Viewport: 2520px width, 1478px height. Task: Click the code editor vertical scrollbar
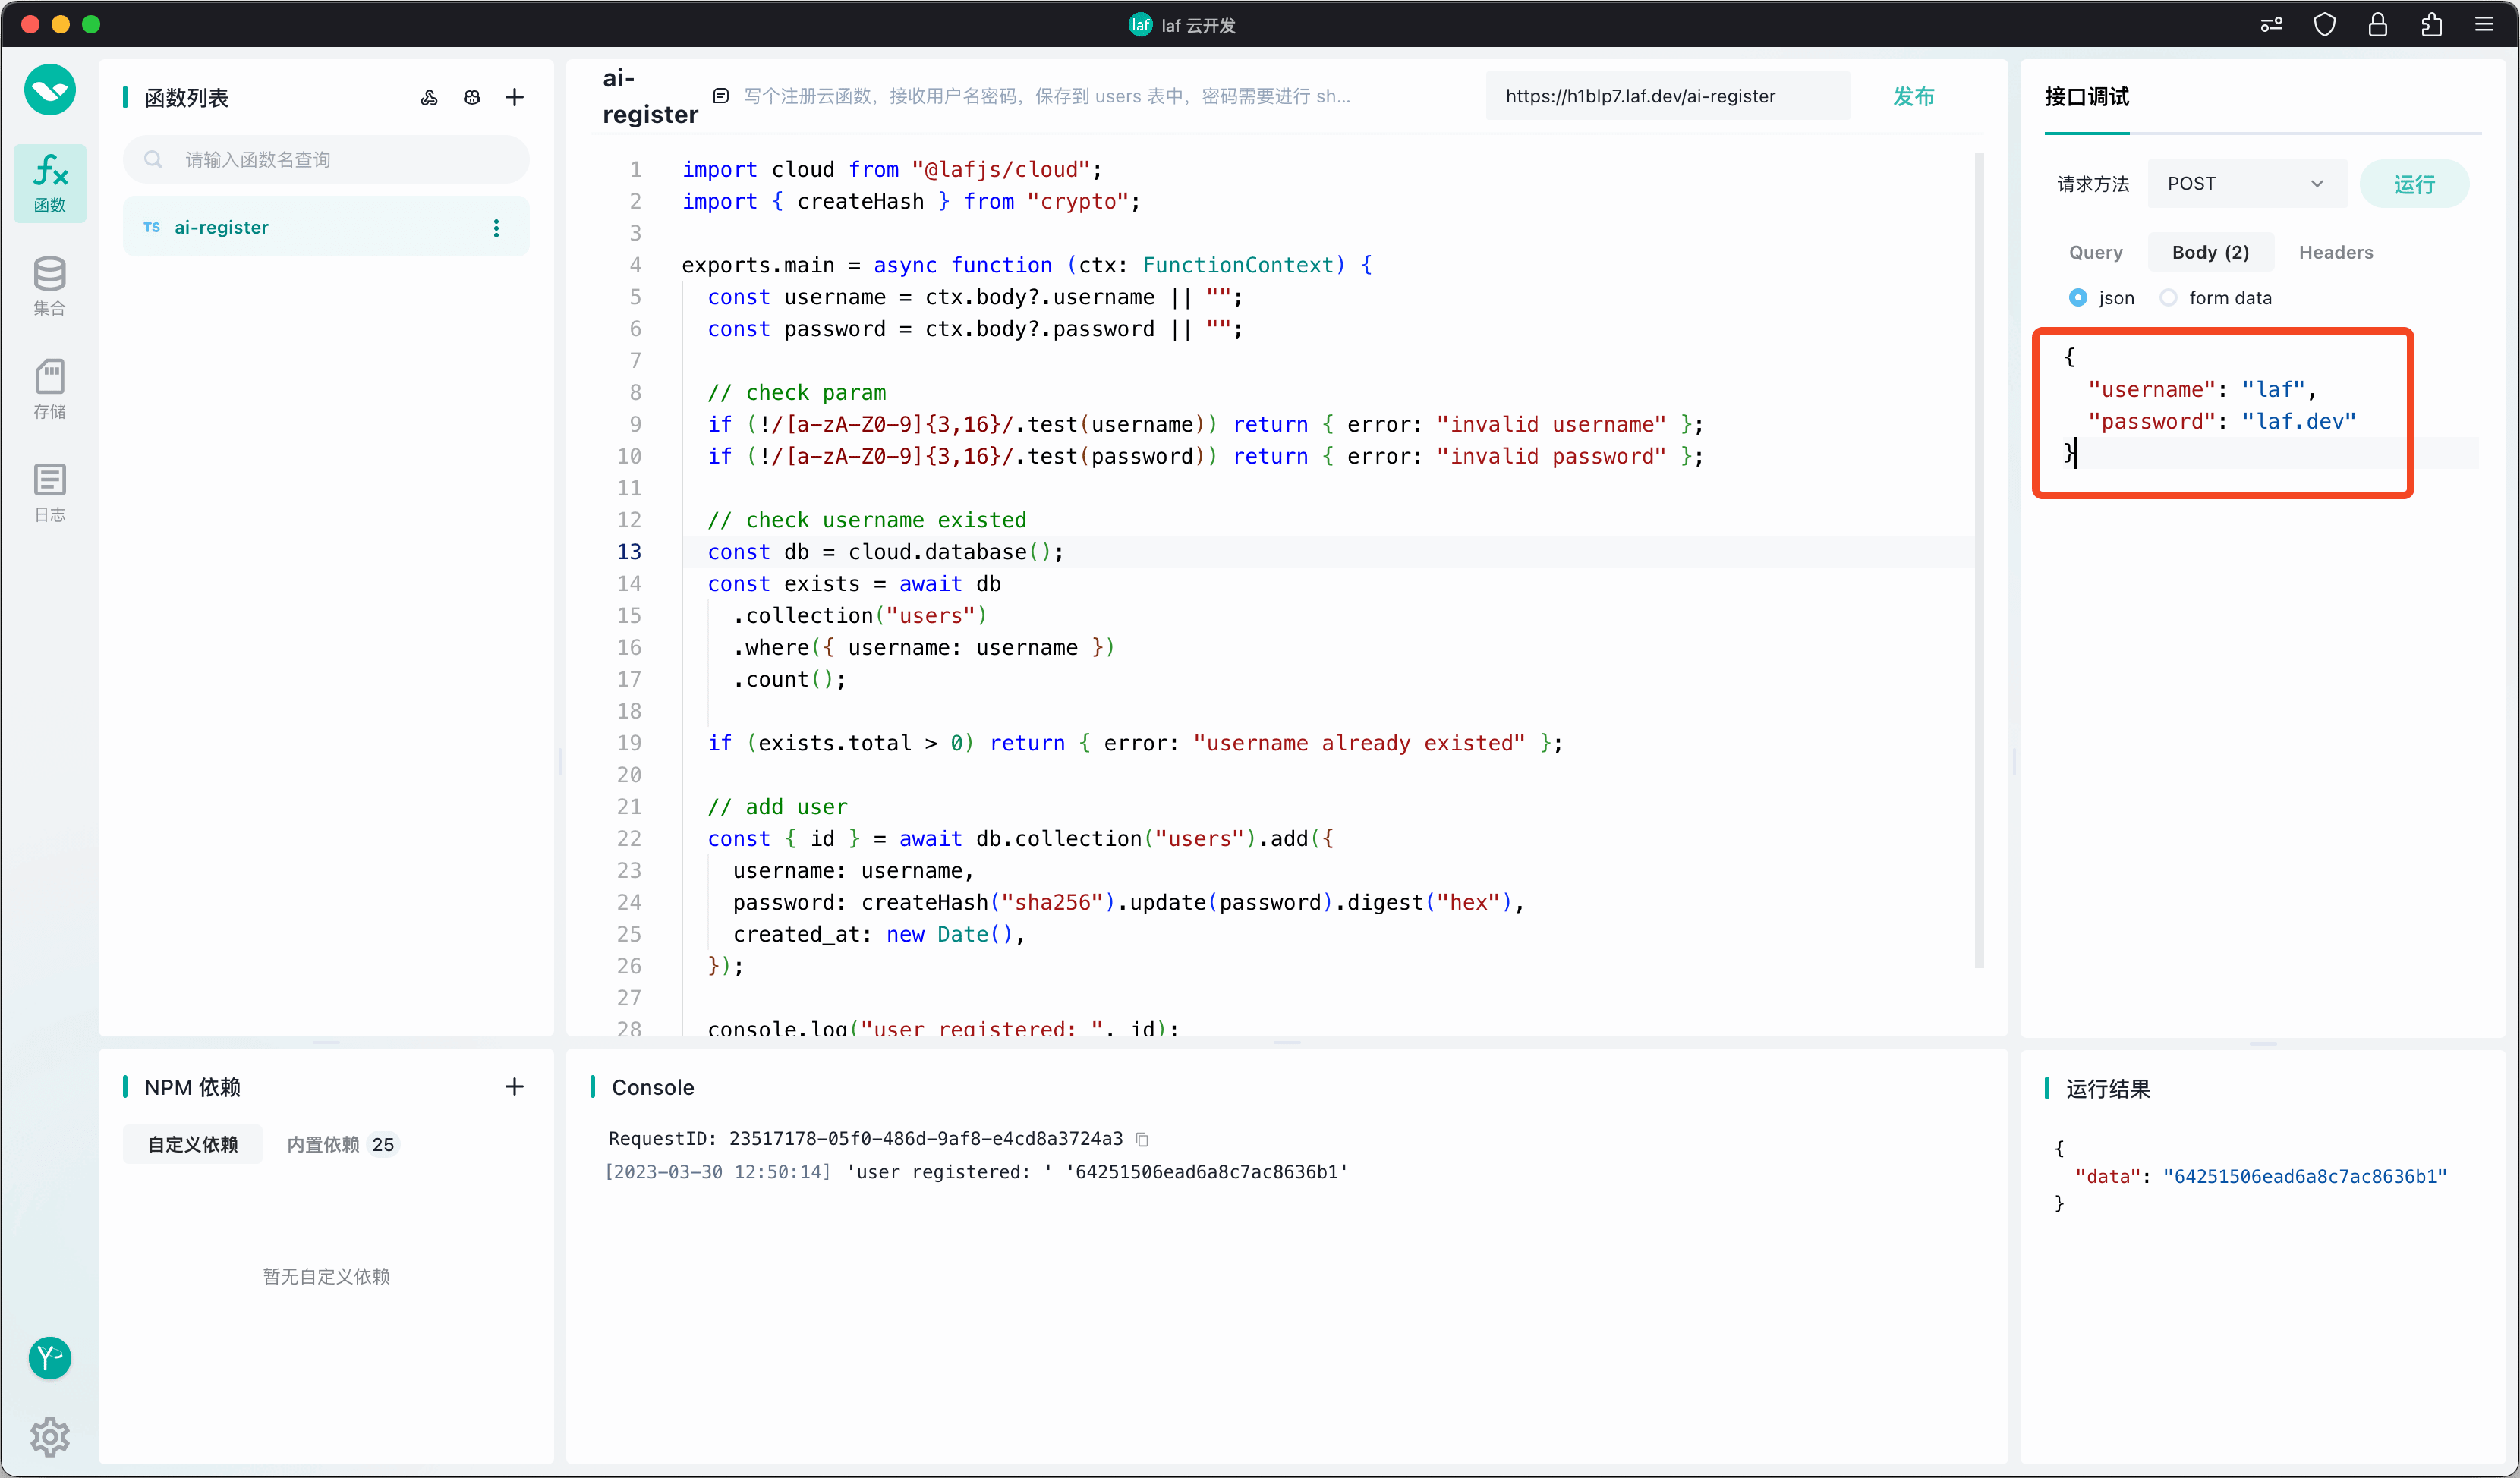[x=1979, y=560]
